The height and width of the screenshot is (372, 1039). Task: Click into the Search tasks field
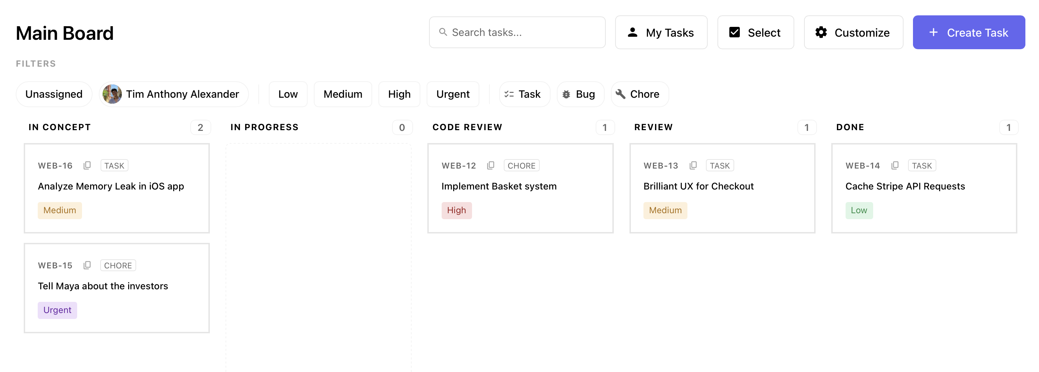[524, 32]
